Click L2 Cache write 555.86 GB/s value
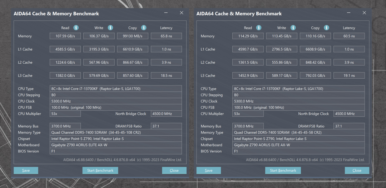This screenshot has width=386, height=188. pyautogui.click(x=282, y=62)
